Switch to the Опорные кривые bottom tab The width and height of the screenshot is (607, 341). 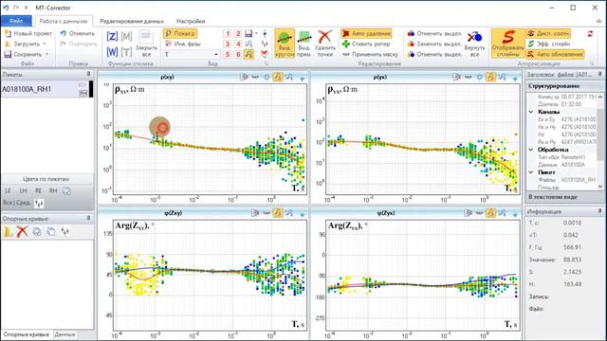point(27,334)
